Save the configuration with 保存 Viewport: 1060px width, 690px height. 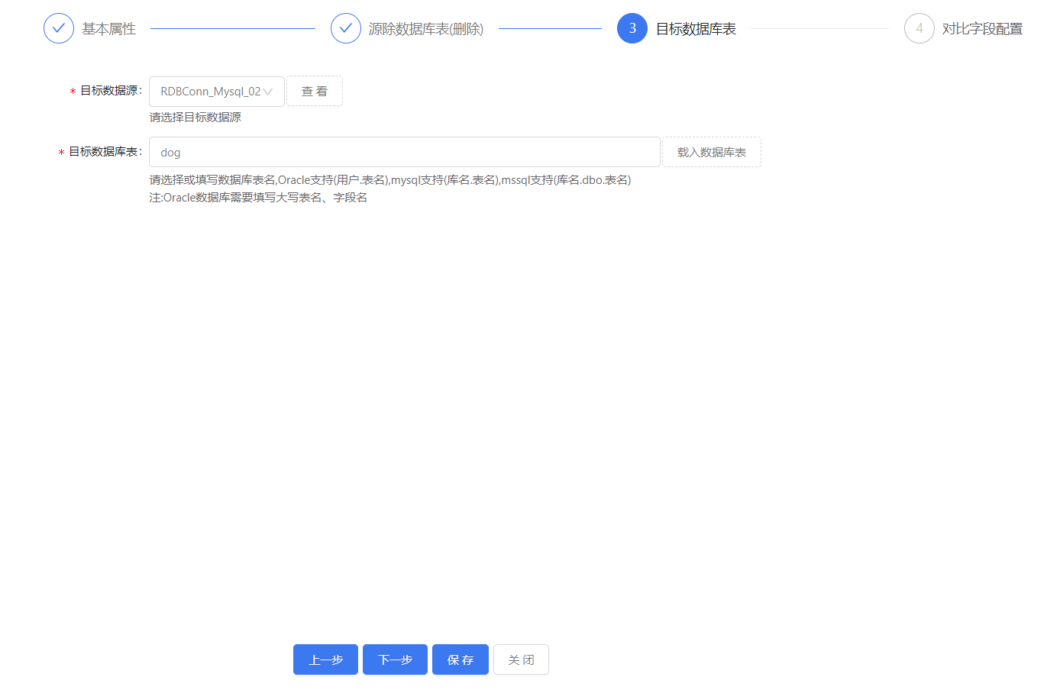pyautogui.click(x=461, y=659)
